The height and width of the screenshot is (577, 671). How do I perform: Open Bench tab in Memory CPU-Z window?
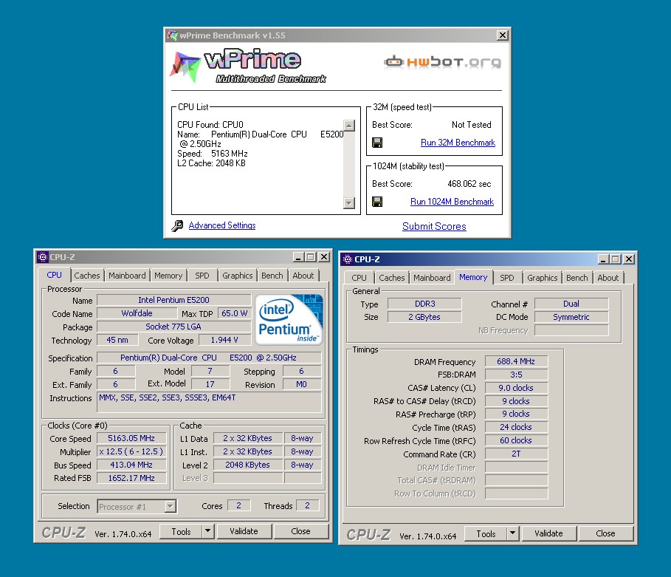[577, 278]
